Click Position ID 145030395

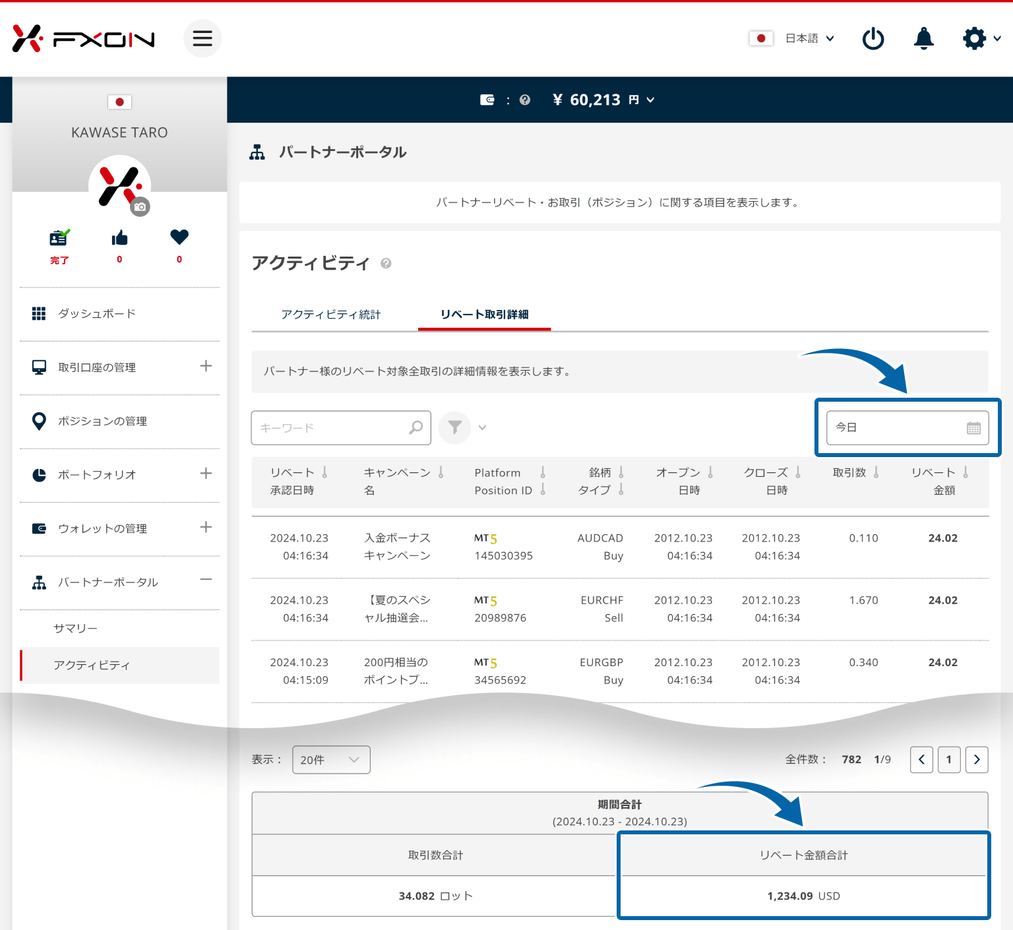tap(503, 556)
